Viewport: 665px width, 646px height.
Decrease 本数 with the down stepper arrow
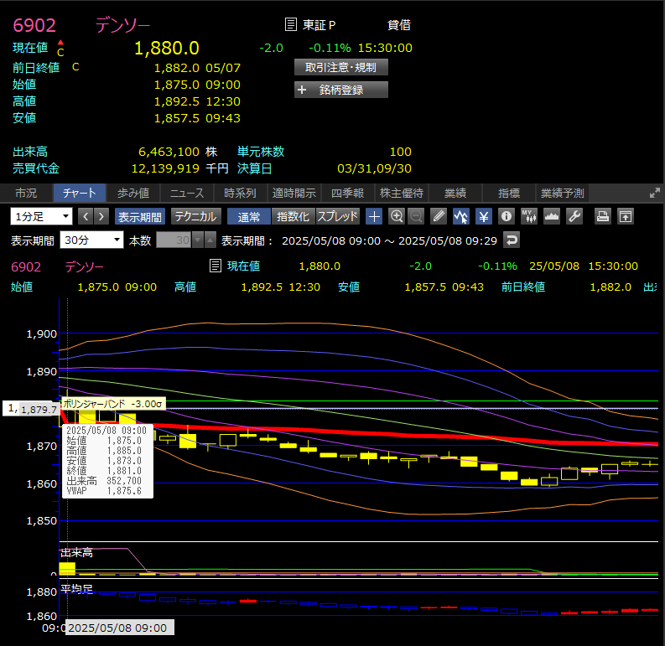click(198, 240)
